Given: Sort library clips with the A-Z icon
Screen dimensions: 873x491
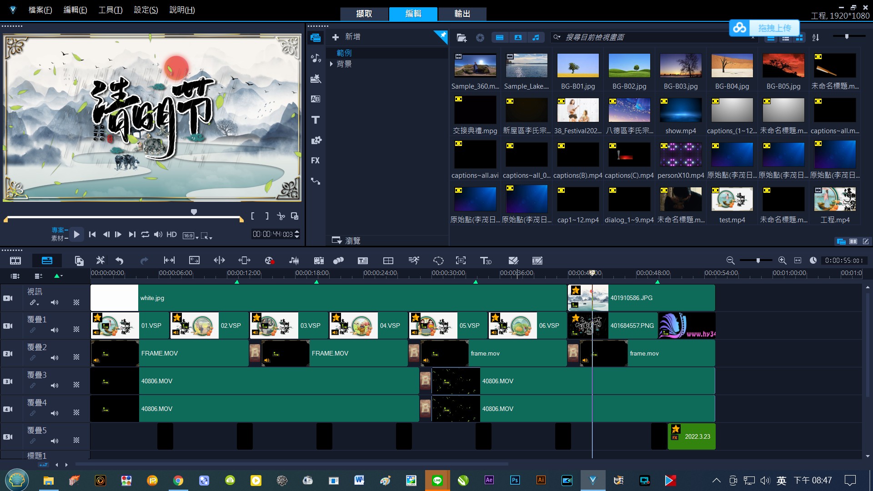Looking at the screenshot, I should (816, 38).
